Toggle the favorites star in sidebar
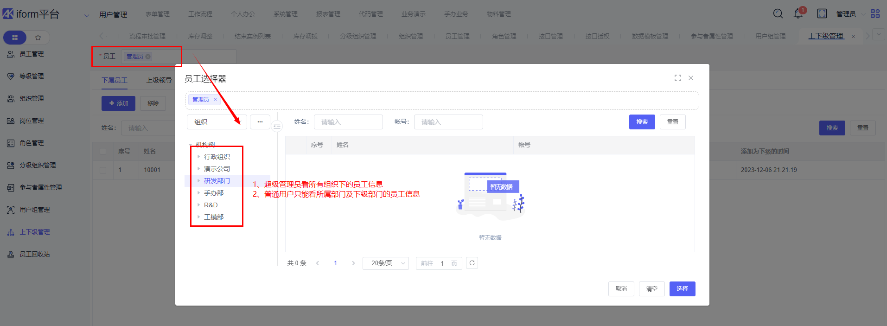887x326 pixels. pyautogui.click(x=38, y=37)
